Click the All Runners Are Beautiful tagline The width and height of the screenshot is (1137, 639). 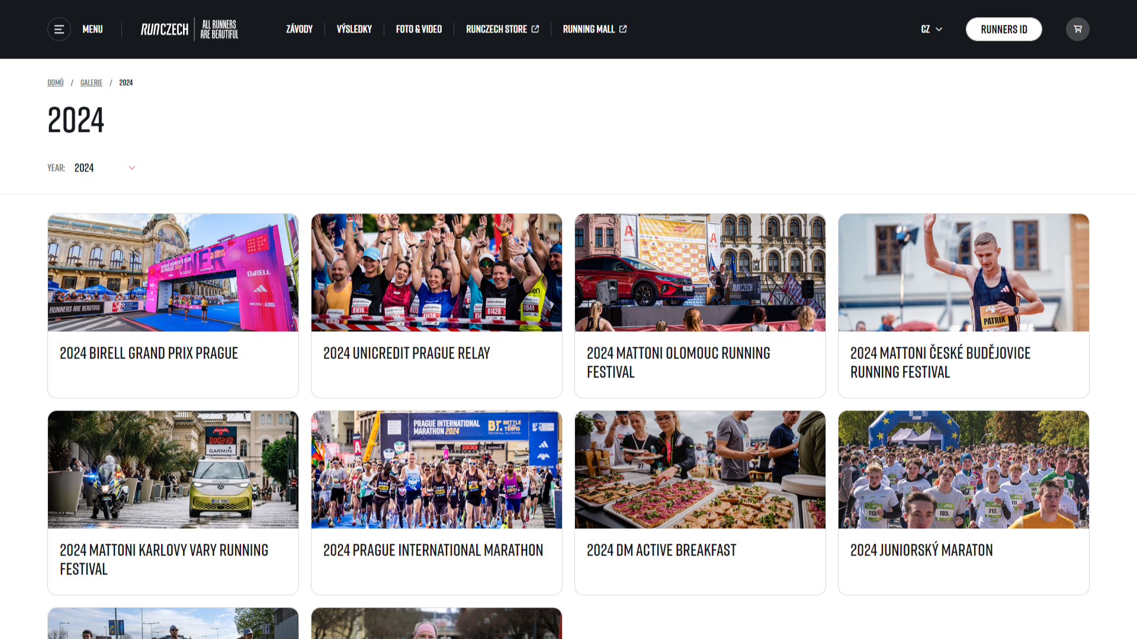point(219,29)
